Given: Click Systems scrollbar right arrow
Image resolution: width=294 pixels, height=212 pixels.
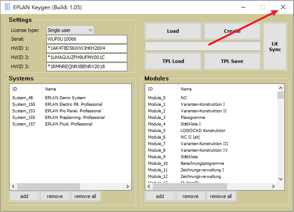Looking at the screenshot, I should pos(128,186).
